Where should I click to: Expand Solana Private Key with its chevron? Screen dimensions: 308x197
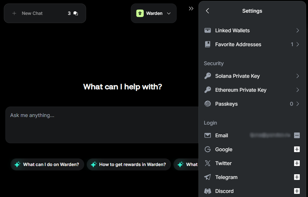pos(298,76)
